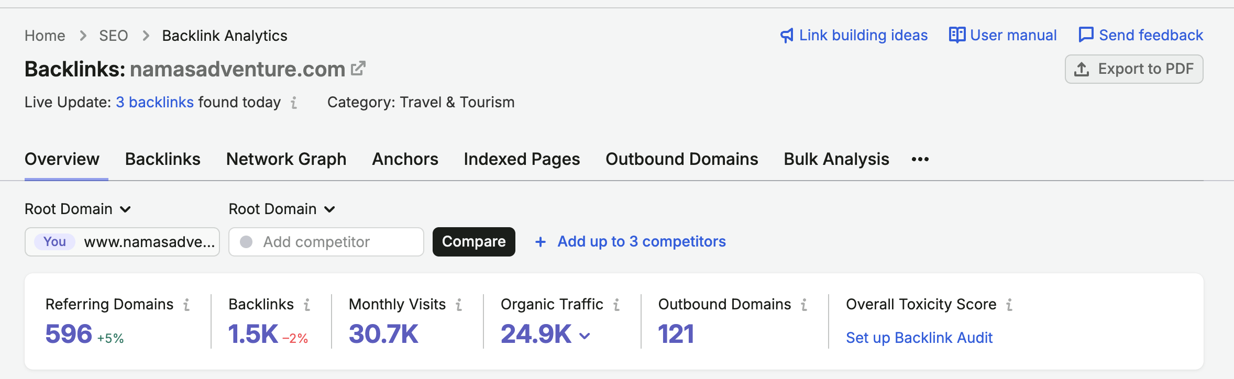Click the Send feedback chat icon
This screenshot has height=379, width=1234.
[1086, 35]
